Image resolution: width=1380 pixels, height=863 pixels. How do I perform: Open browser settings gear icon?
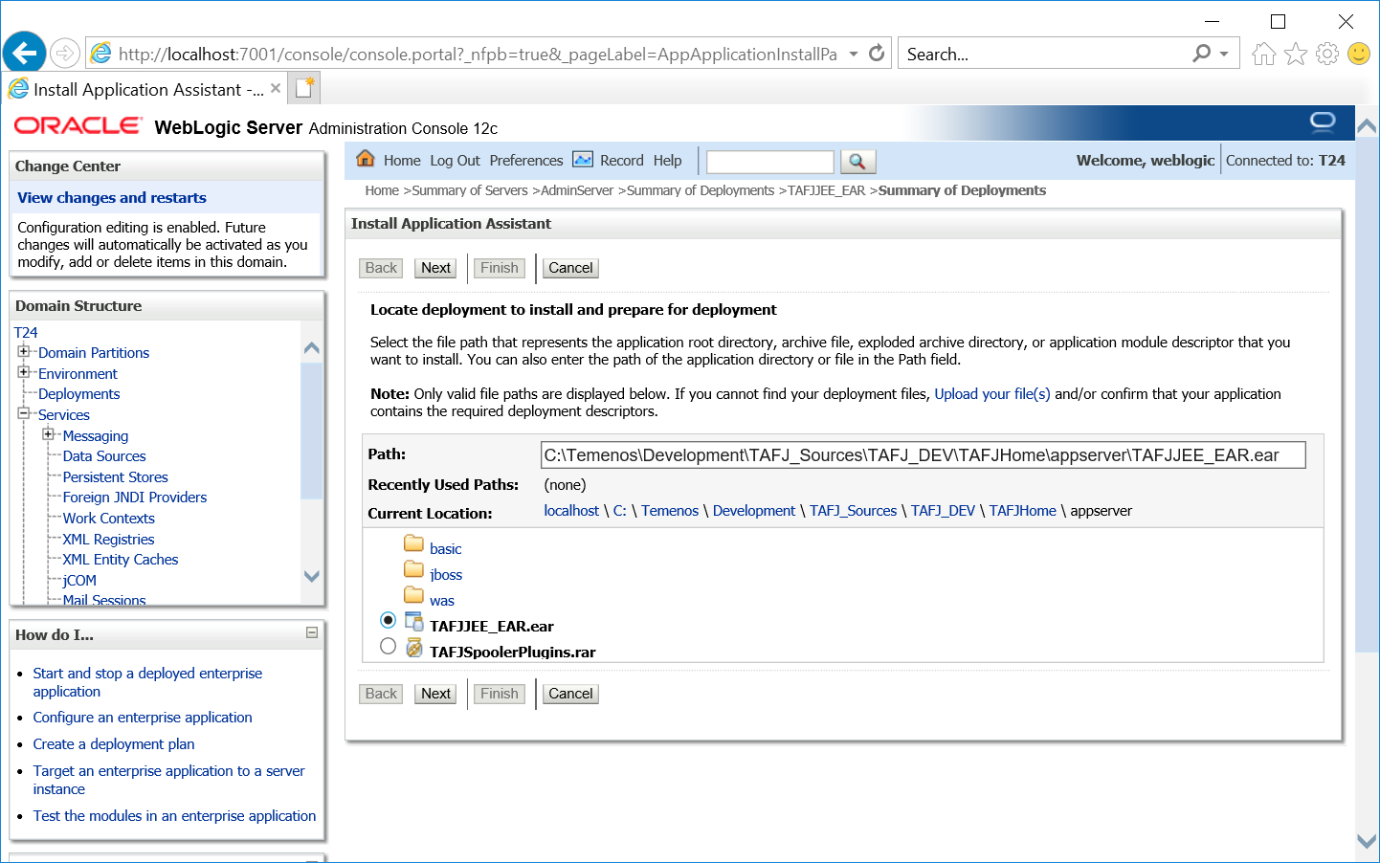pos(1327,54)
